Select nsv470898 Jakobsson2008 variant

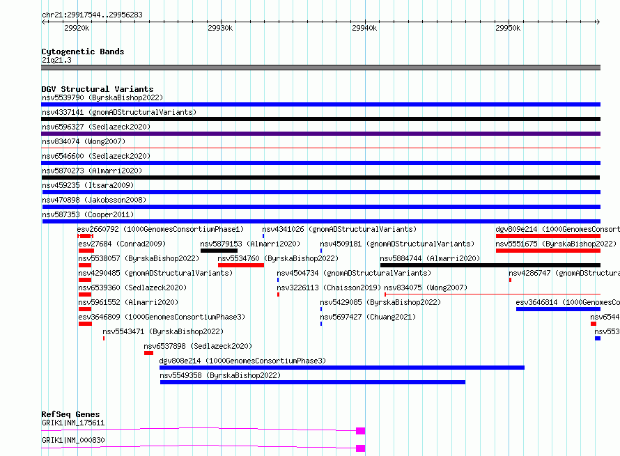(x=94, y=200)
